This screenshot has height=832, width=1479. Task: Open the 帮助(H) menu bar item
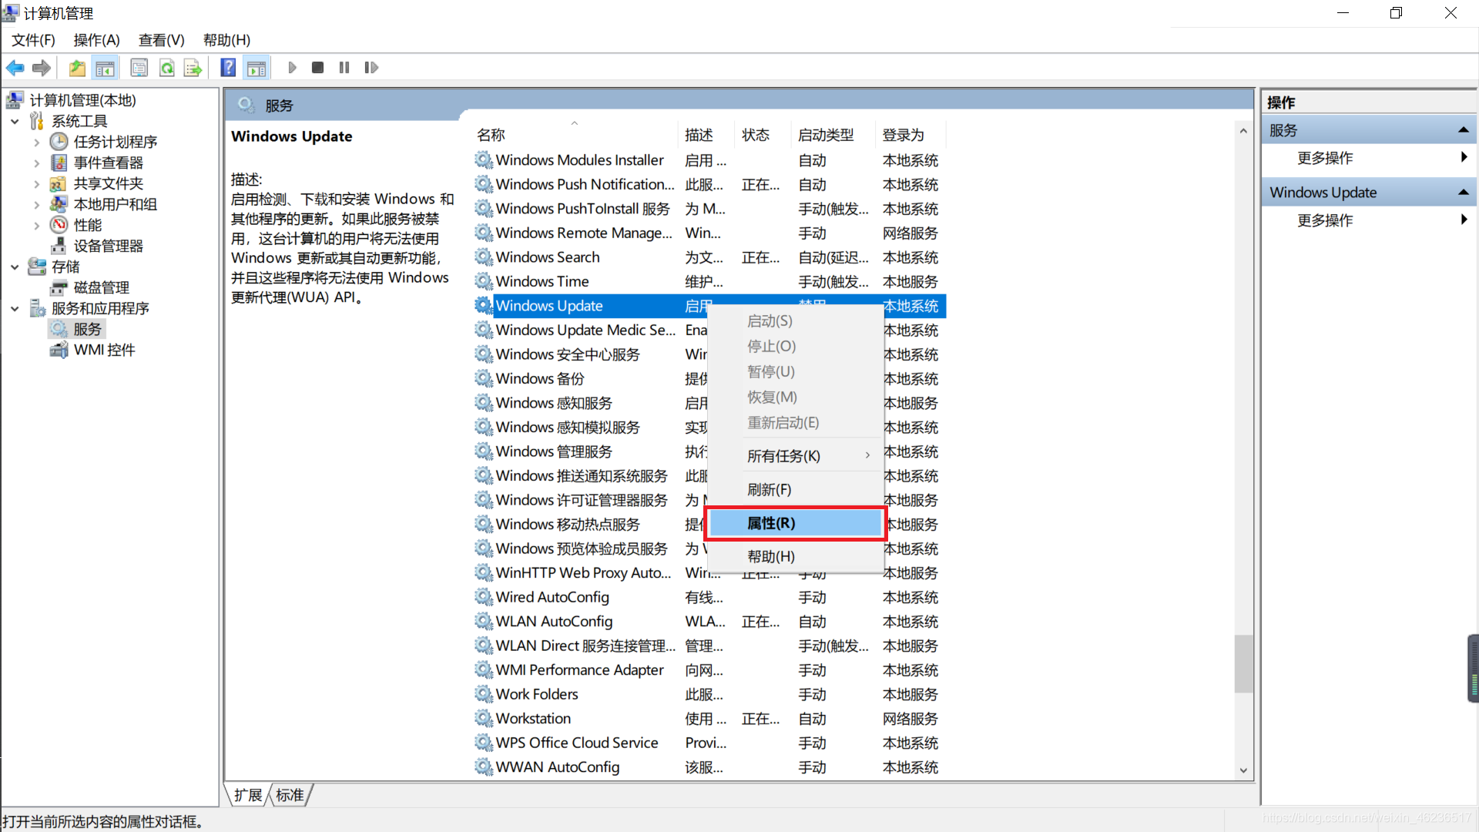click(226, 40)
